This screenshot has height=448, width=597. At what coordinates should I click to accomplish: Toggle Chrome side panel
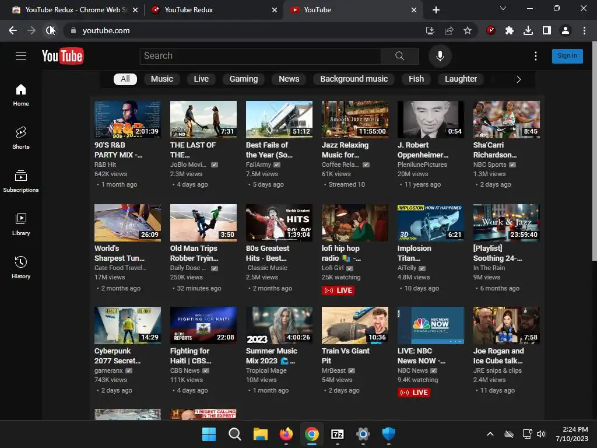pyautogui.click(x=547, y=30)
